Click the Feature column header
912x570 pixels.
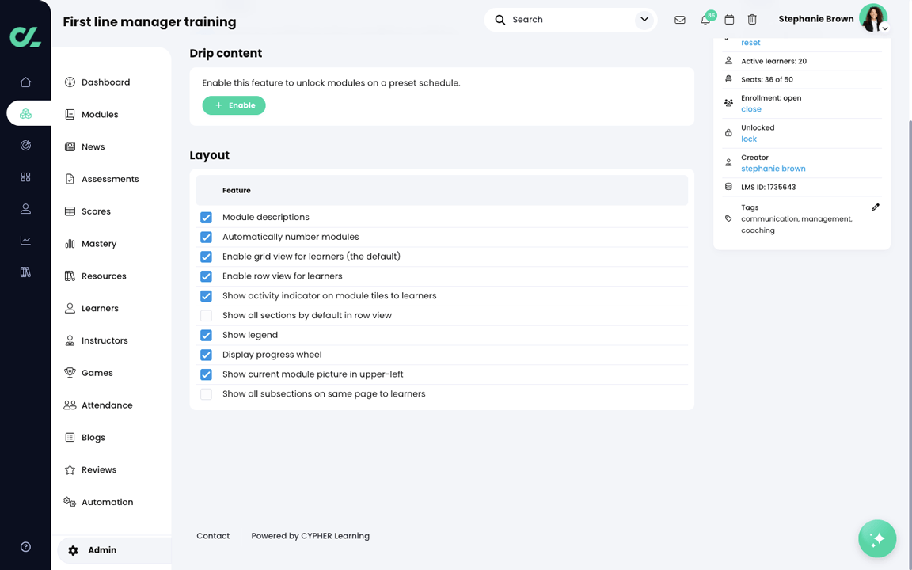[x=236, y=190]
